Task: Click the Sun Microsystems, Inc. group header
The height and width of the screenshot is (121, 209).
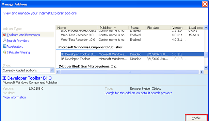Action: click(x=88, y=66)
